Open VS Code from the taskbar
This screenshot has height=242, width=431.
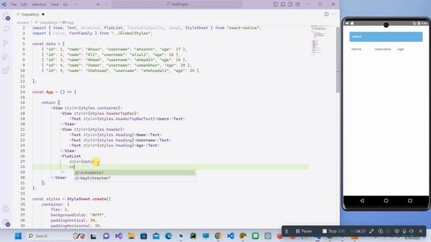click(230, 236)
